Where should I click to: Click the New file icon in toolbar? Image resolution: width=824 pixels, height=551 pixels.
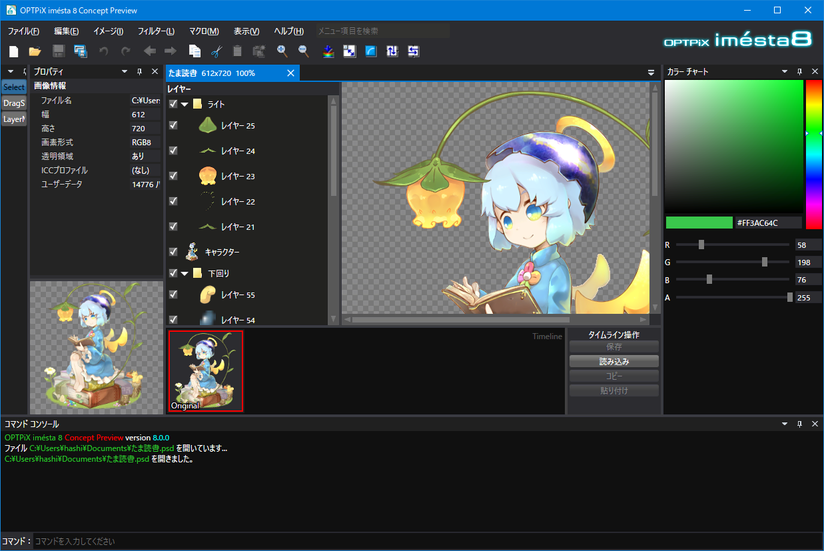(x=15, y=51)
